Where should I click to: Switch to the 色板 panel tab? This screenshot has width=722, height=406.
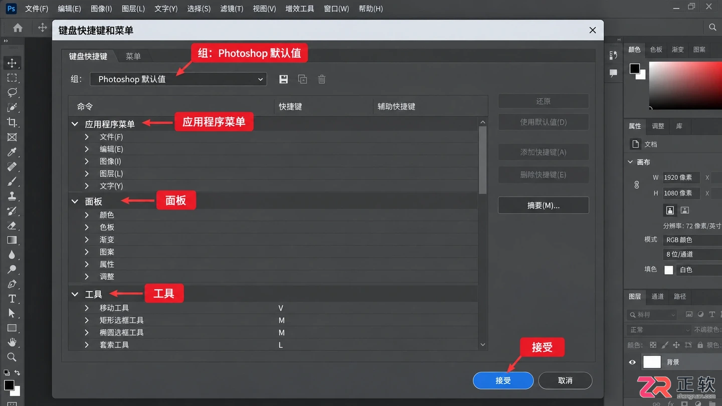coord(656,49)
